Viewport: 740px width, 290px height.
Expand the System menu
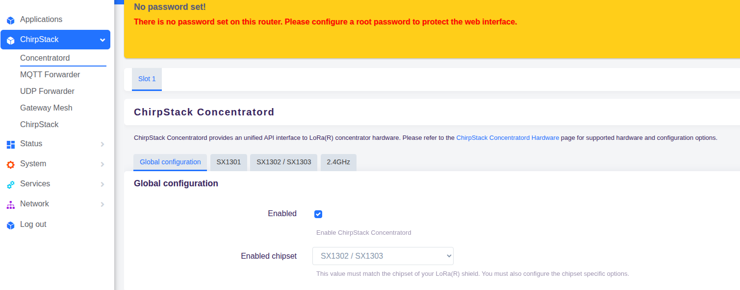pos(102,164)
